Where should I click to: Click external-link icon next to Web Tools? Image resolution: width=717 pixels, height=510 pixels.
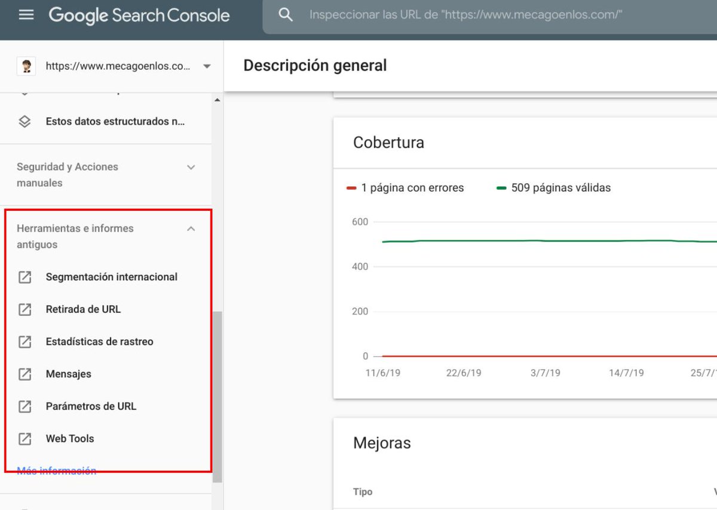(24, 438)
